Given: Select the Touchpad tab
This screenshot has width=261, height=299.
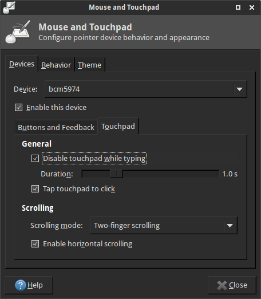Looking at the screenshot, I should pyautogui.click(x=118, y=126).
